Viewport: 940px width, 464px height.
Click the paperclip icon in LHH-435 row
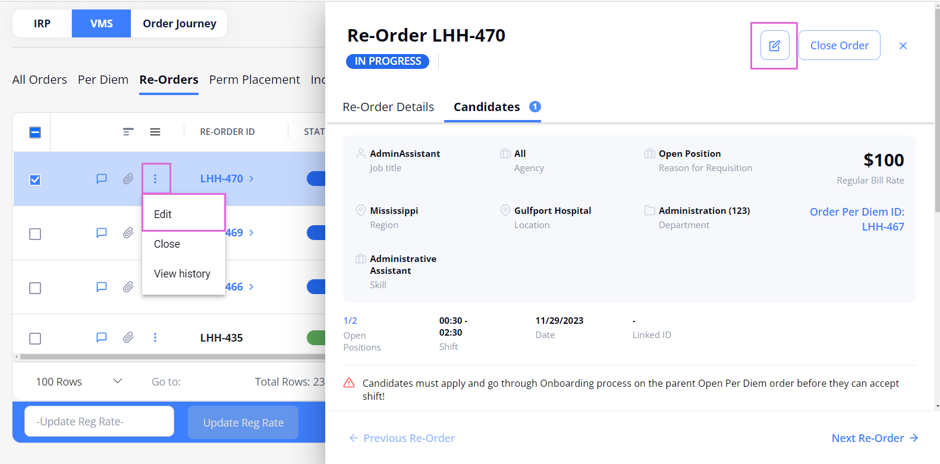pos(128,337)
